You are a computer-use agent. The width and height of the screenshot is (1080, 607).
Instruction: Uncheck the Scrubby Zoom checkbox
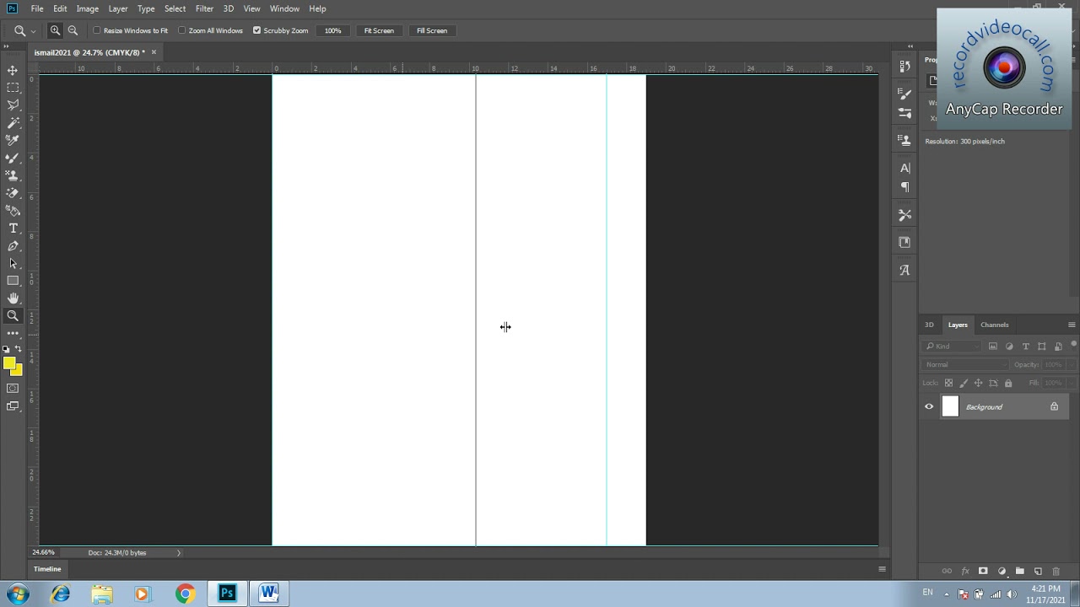point(256,30)
